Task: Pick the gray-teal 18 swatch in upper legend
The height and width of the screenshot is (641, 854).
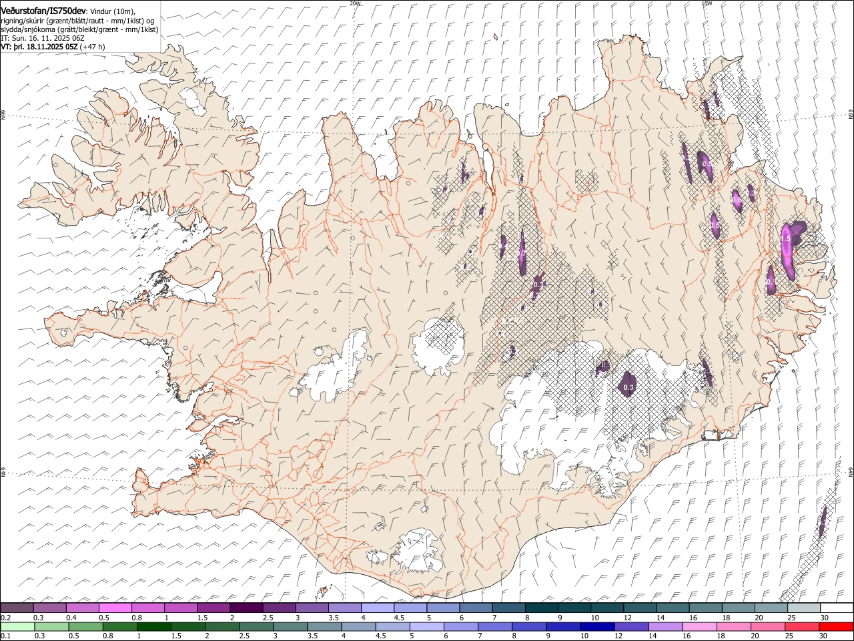Action: pos(738,608)
